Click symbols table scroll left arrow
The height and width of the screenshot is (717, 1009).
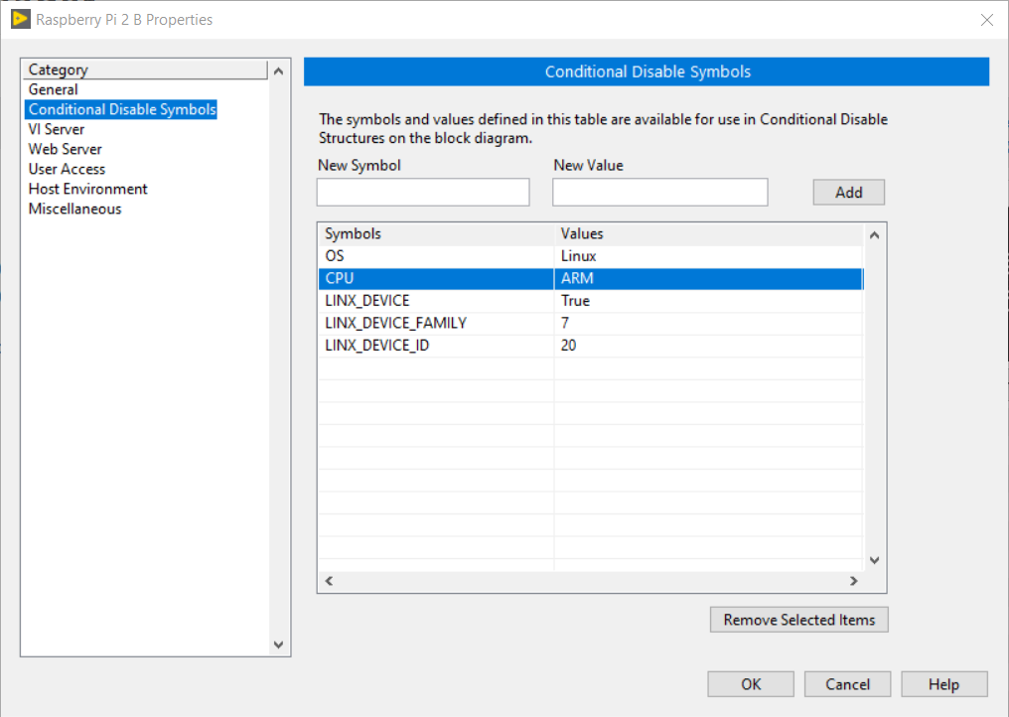[329, 581]
